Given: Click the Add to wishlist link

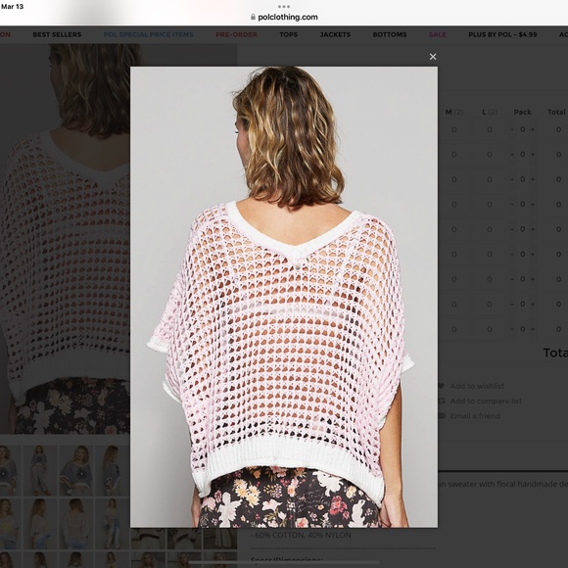Looking at the screenshot, I should point(477,386).
